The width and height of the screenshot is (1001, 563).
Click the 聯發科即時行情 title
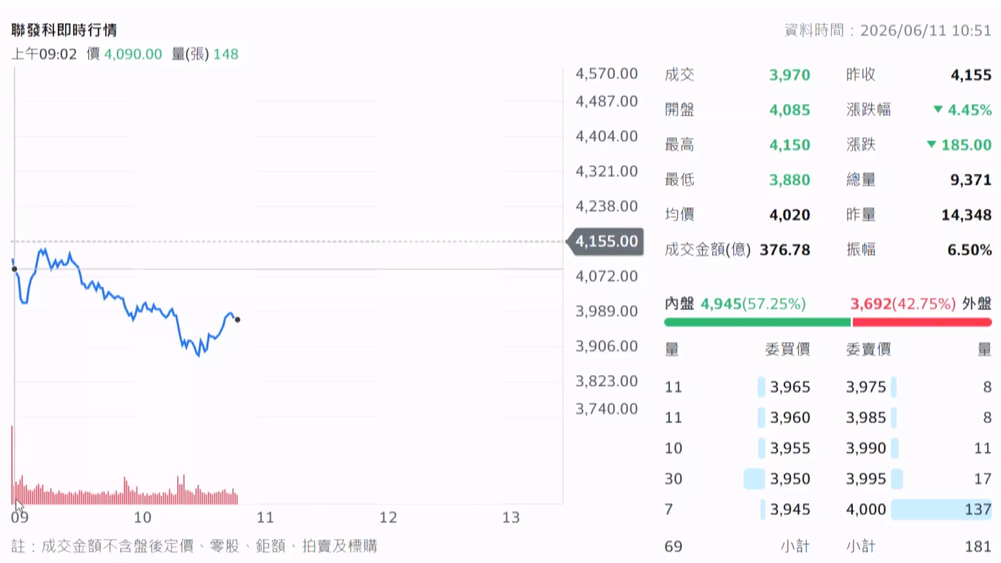click(x=64, y=30)
